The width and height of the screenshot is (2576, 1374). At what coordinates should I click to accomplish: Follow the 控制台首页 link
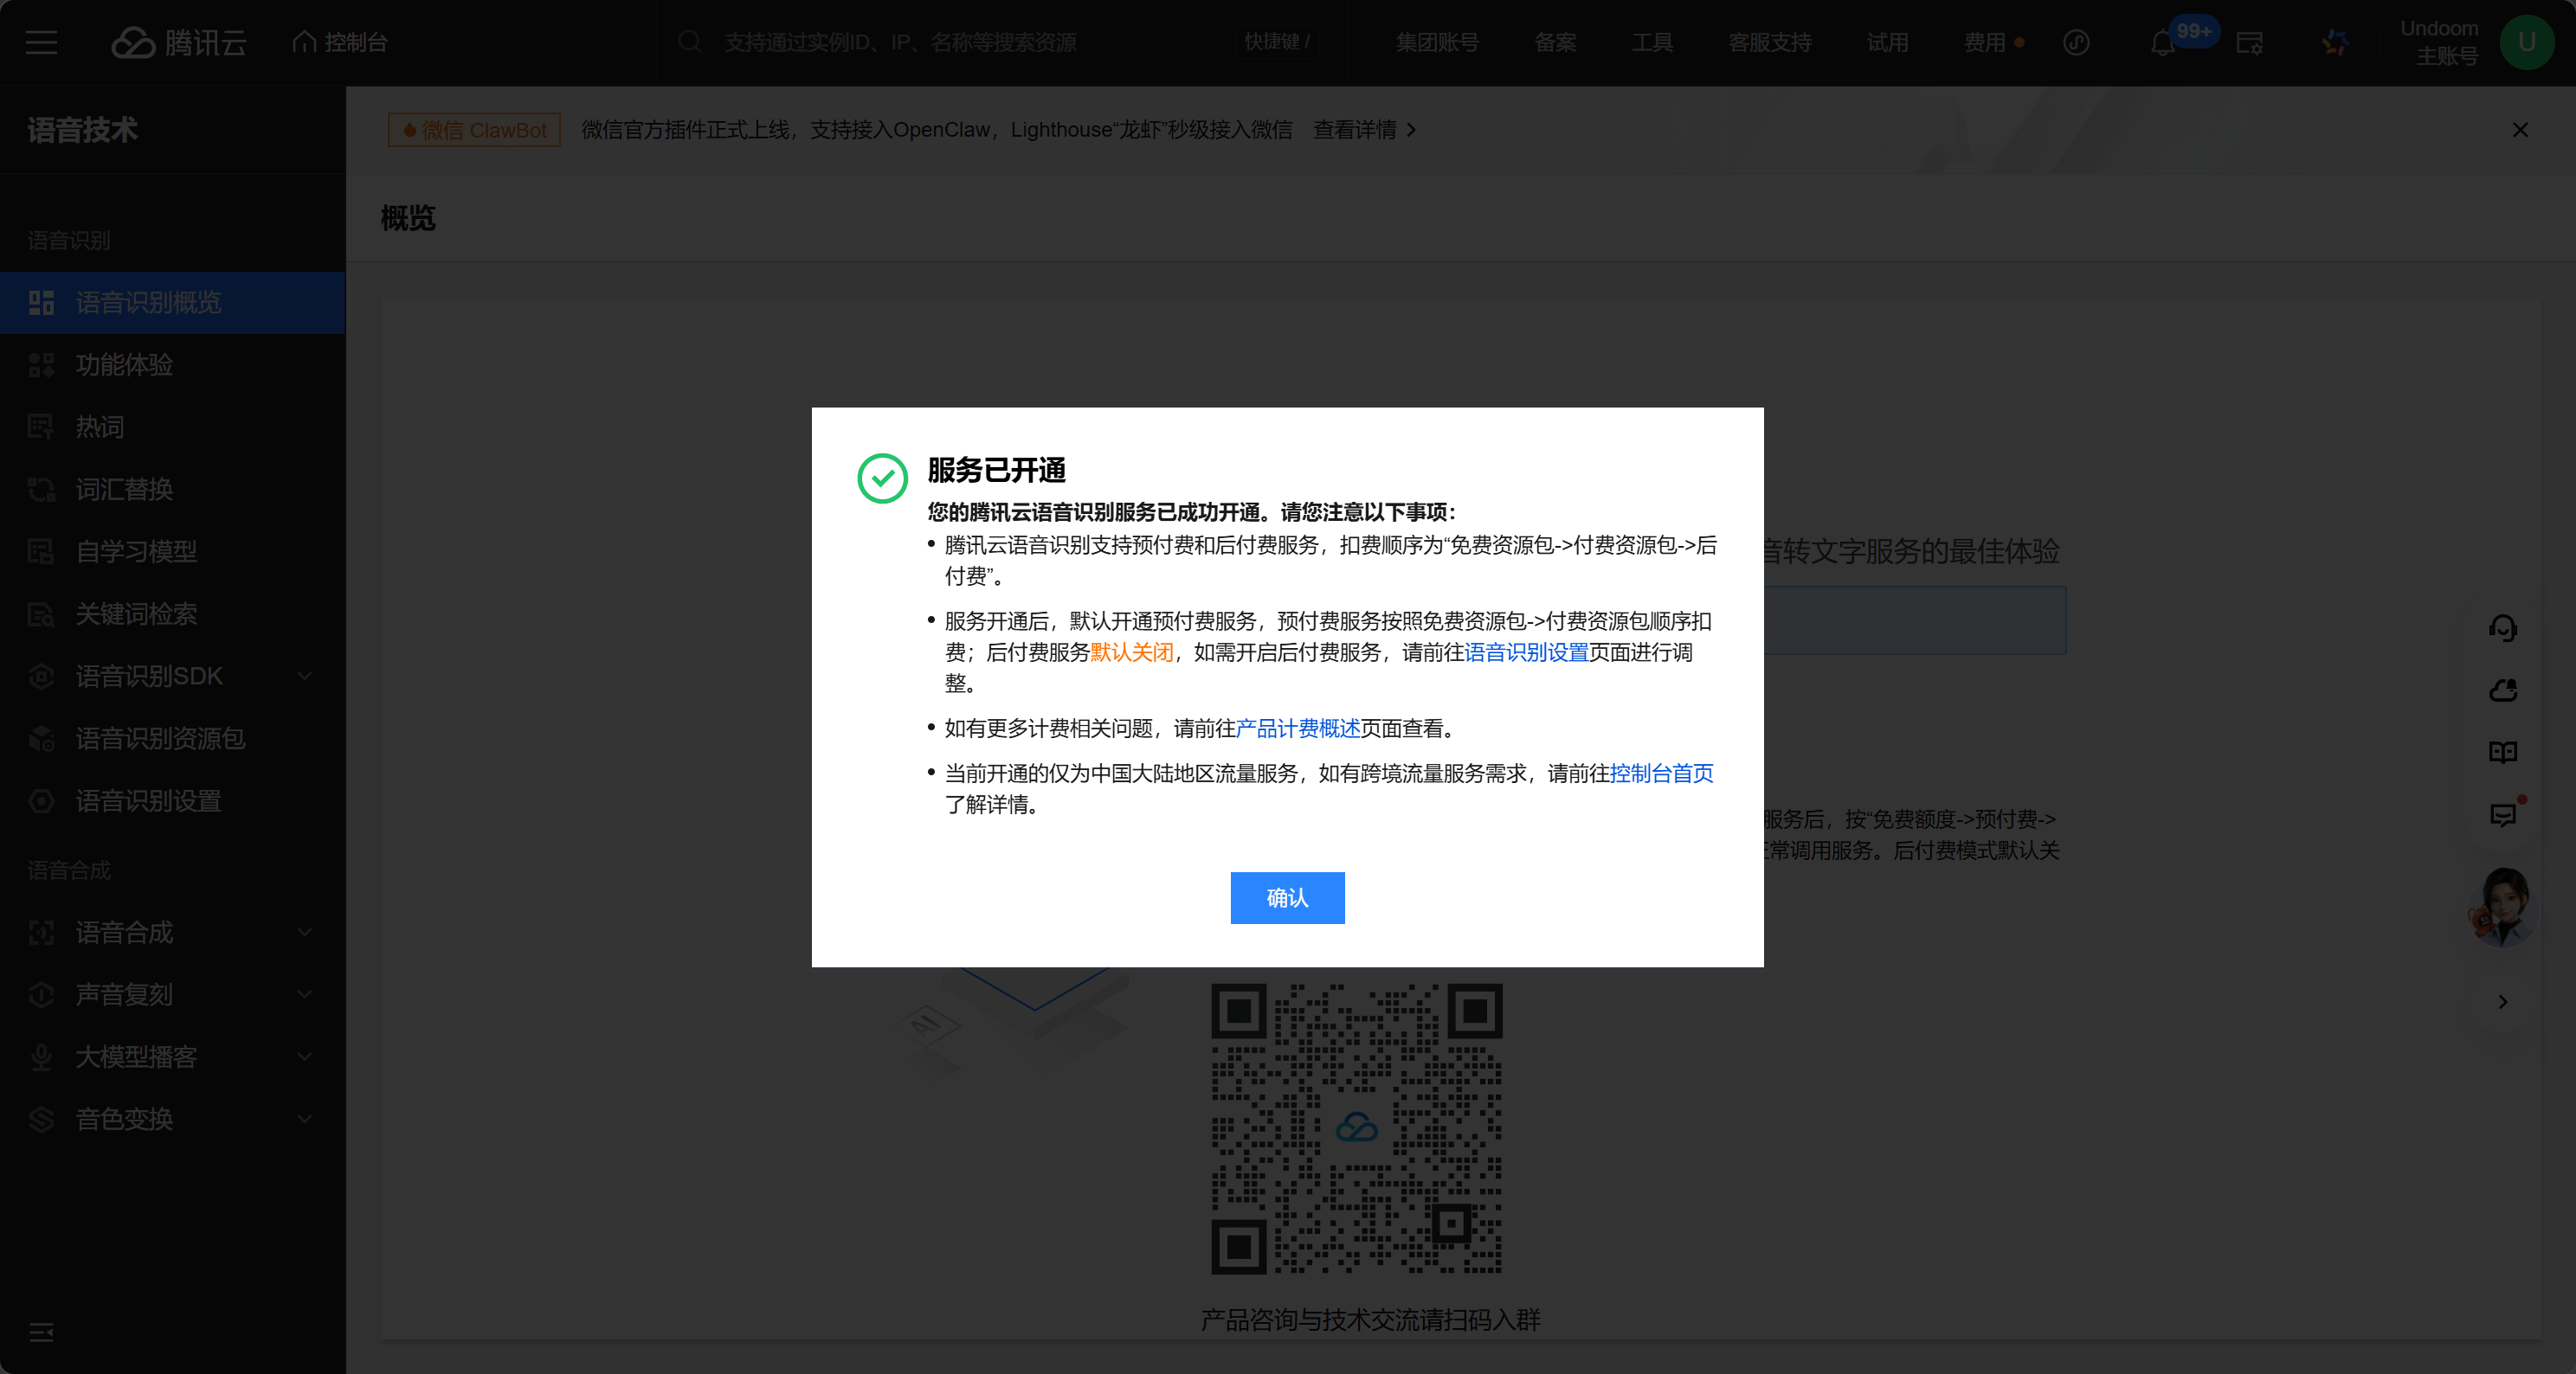click(x=1661, y=774)
